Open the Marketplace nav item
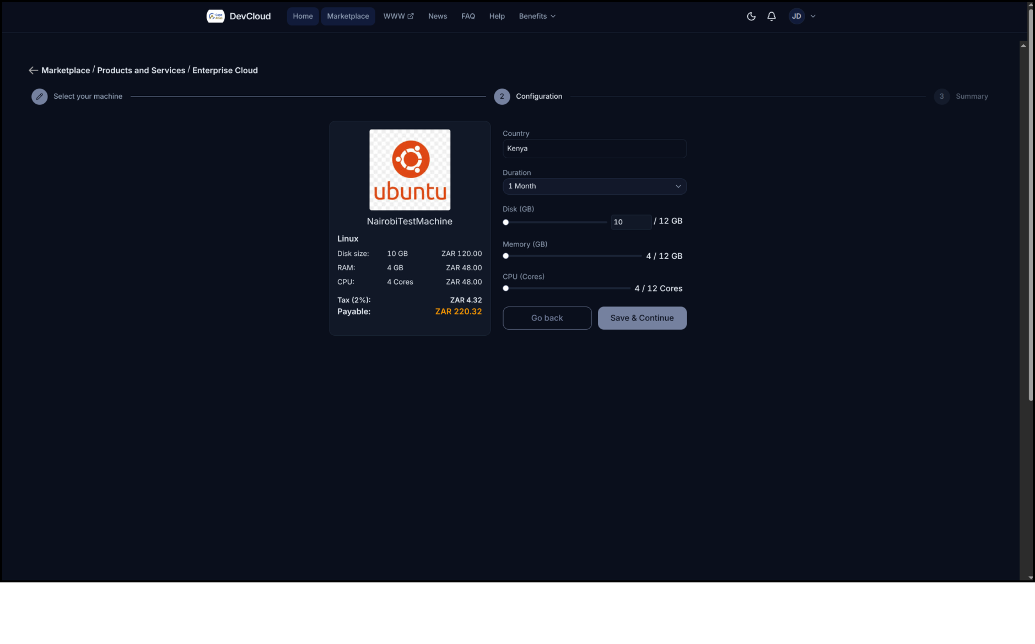1035x644 pixels. coord(348,17)
